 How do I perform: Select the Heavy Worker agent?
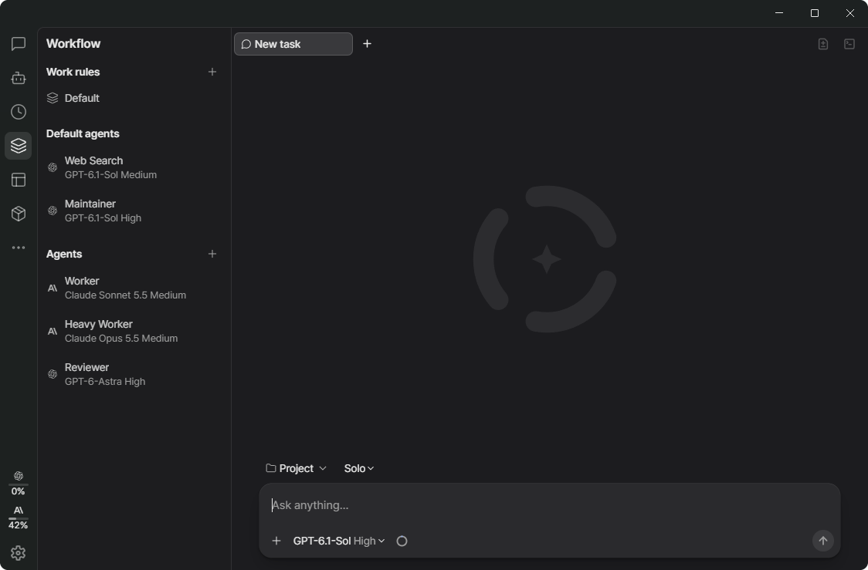[134, 331]
